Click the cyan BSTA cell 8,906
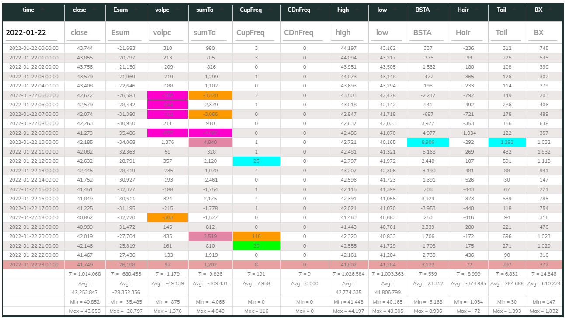 click(x=428, y=142)
